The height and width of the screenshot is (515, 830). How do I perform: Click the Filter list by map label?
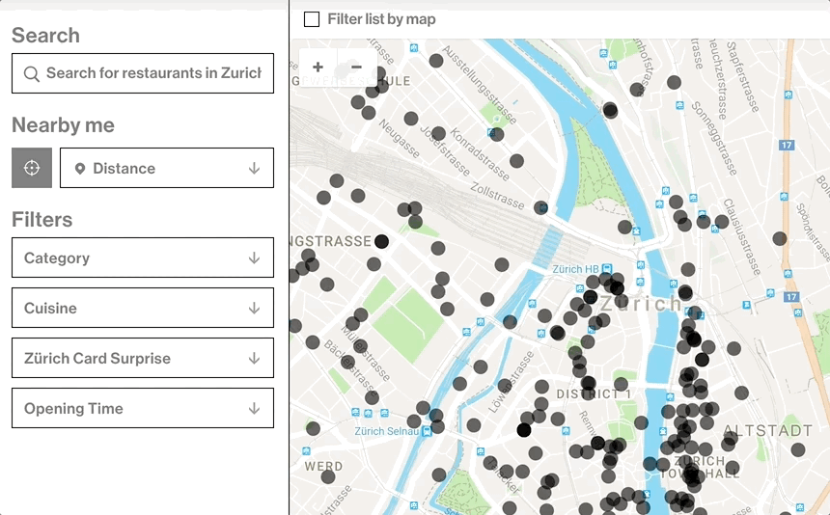(x=381, y=19)
